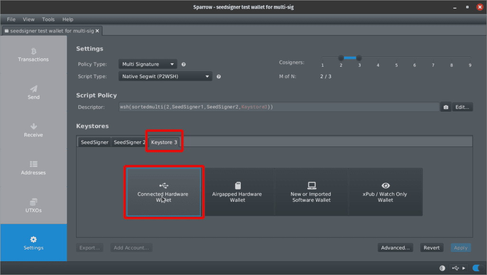487x275 pixels.
Task: Click the Add Account... button
Action: click(x=131, y=248)
